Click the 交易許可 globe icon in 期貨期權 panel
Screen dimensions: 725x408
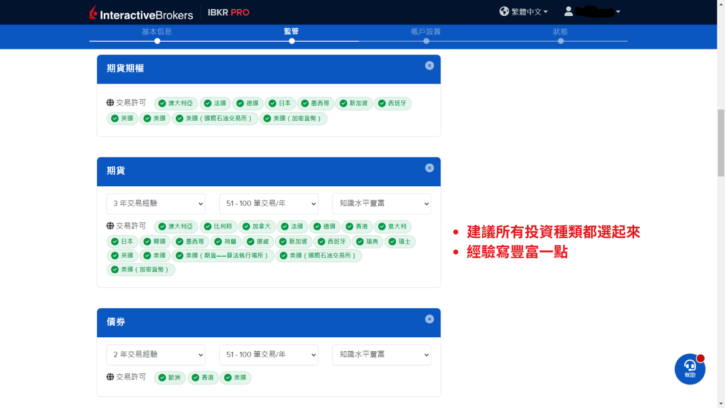pos(110,103)
